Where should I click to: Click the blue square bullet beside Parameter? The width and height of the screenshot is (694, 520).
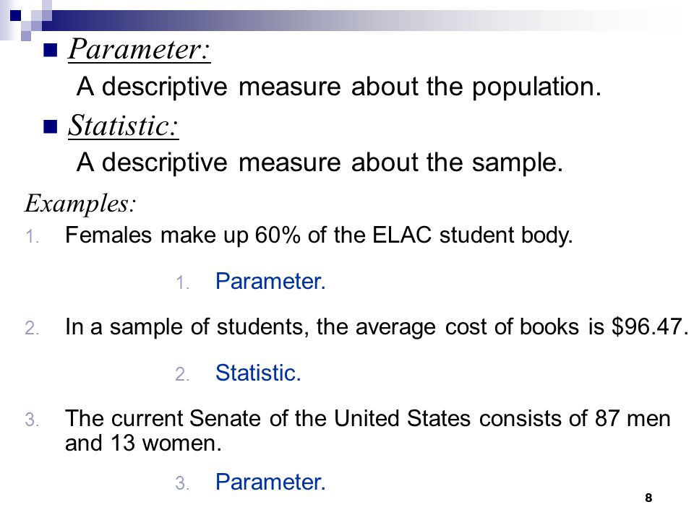click(x=51, y=51)
